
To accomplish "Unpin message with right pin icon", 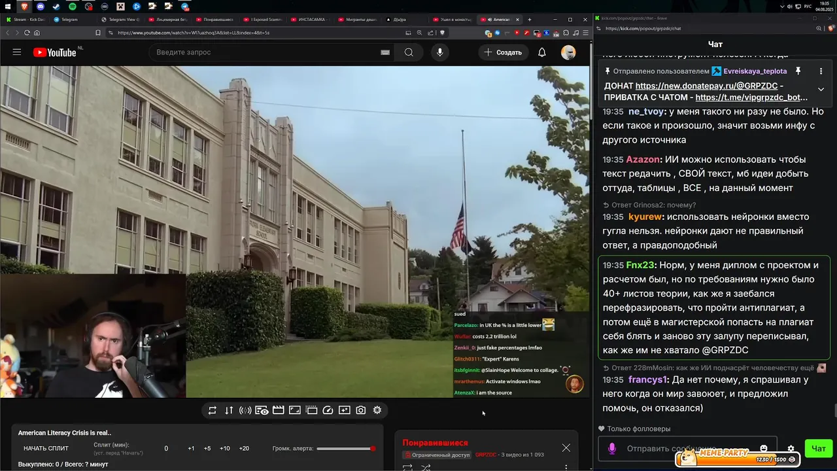I will click(798, 71).
